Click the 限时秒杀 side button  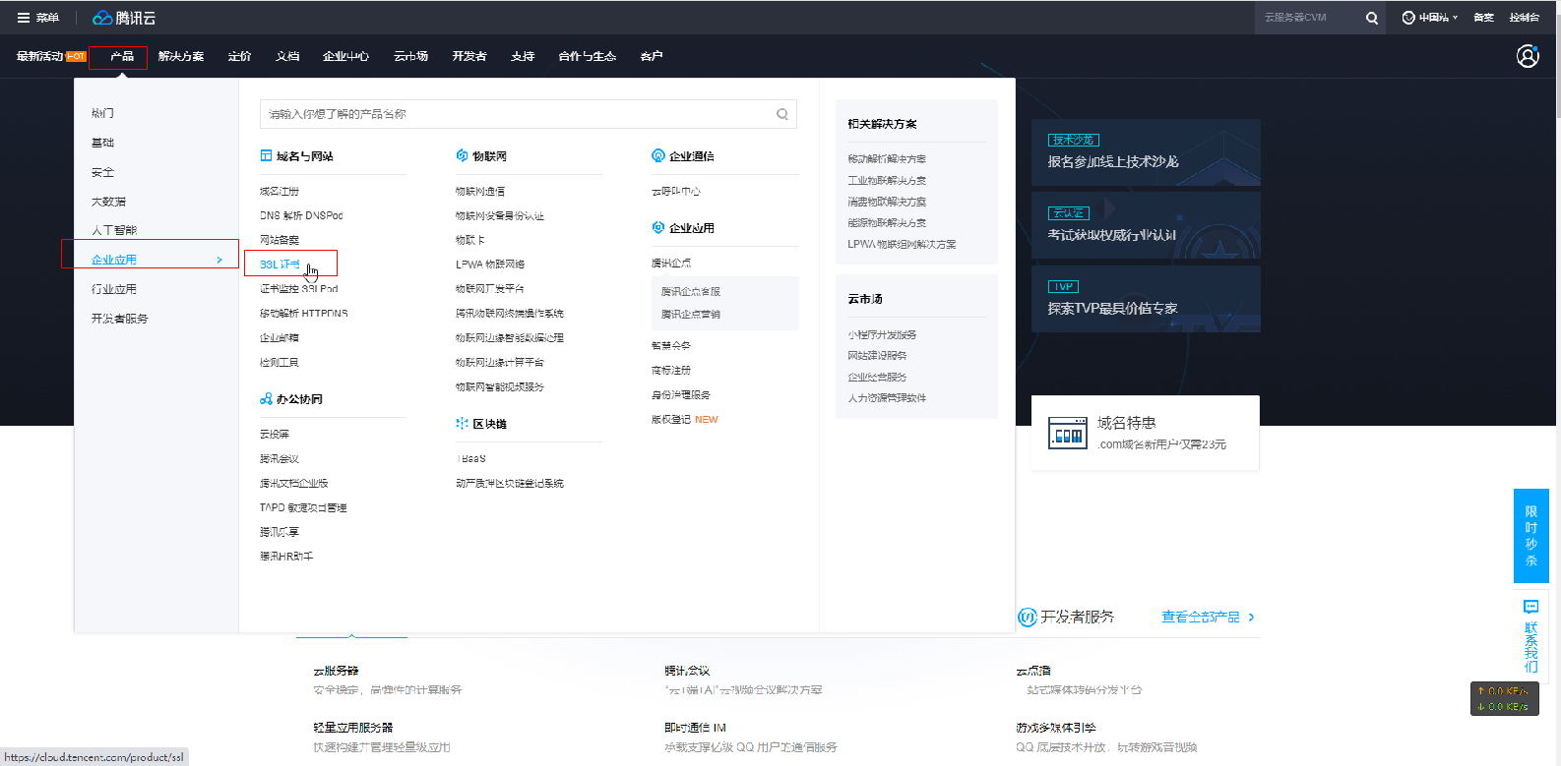point(1530,536)
